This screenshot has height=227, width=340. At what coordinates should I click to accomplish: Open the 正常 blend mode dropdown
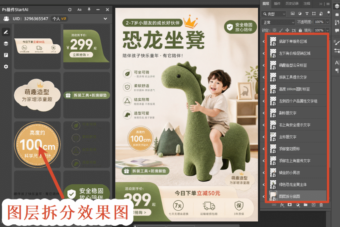(x=278, y=22)
